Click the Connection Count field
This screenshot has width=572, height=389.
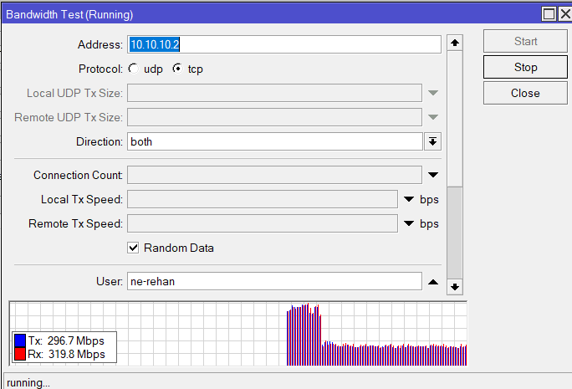click(274, 175)
